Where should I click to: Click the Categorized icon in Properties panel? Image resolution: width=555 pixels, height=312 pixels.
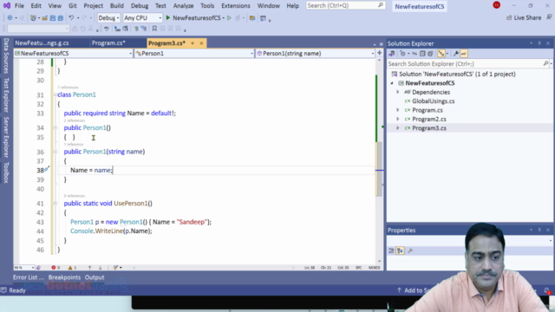tap(391, 250)
